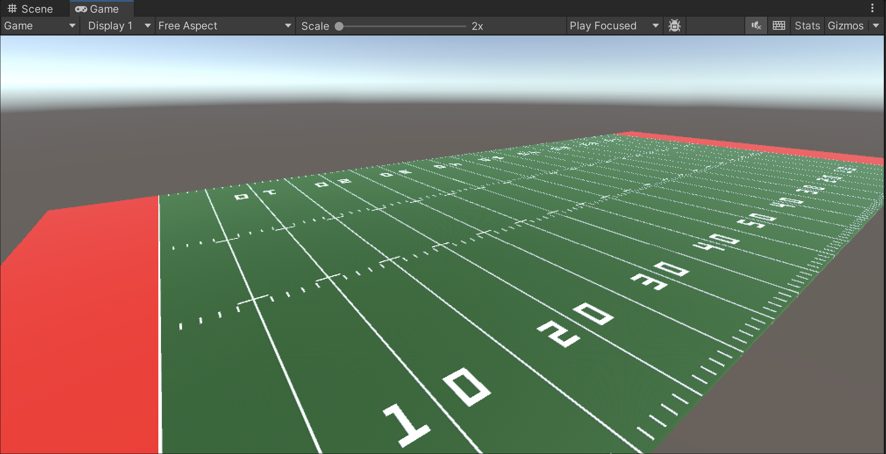Image resolution: width=886 pixels, height=454 pixels.
Task: Open the Game view type dropdown
Action: (39, 26)
